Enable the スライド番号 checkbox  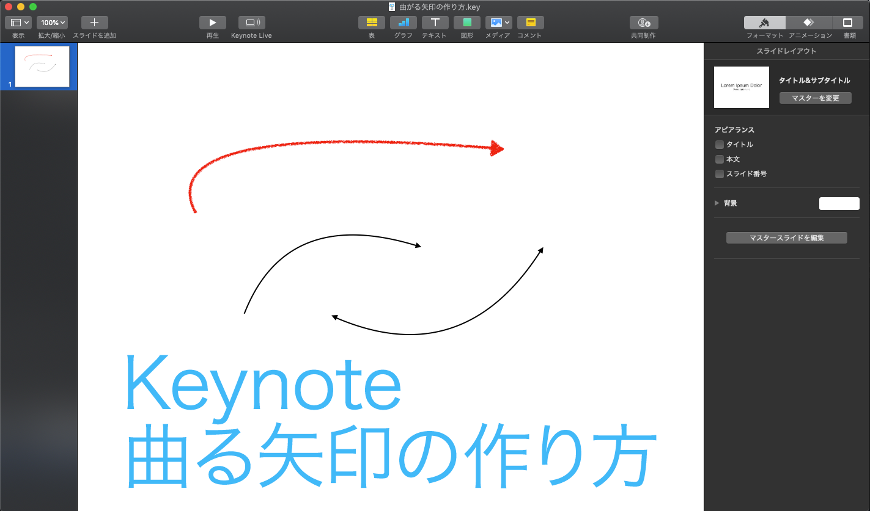pyautogui.click(x=720, y=174)
